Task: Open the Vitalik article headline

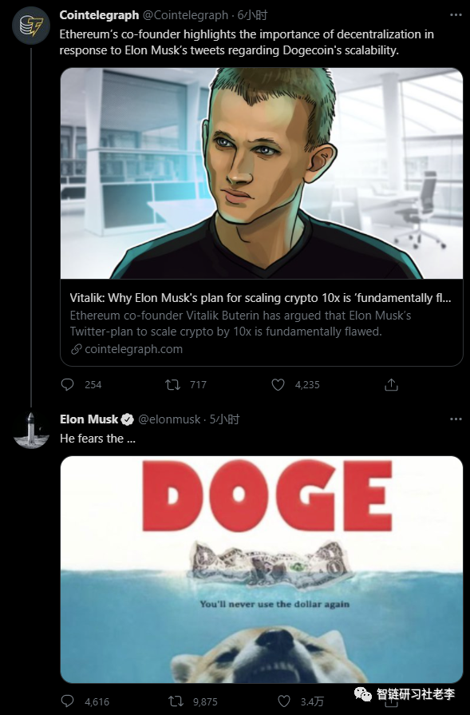Action: click(260, 298)
